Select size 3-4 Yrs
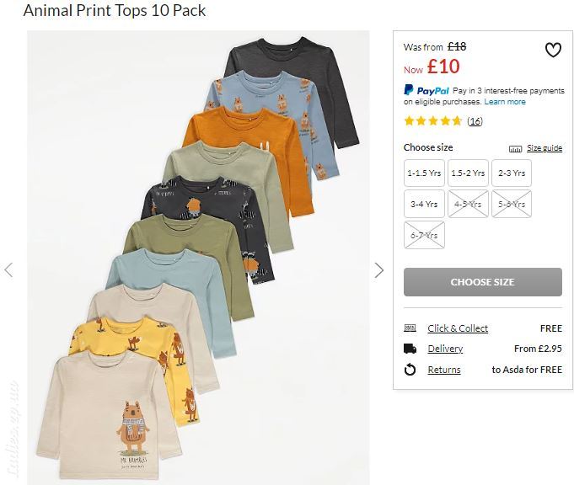Viewport: 574px width, 485px height. pyautogui.click(x=424, y=204)
